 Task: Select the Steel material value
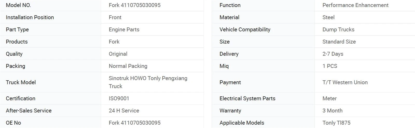328,17
